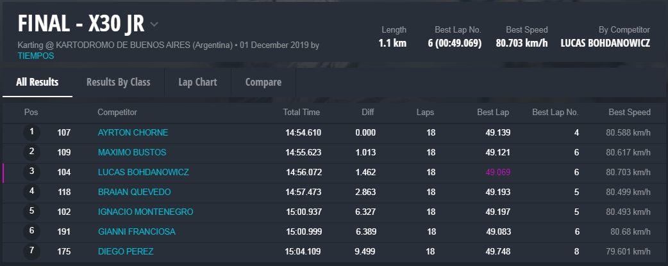Expand the FINAL - X30 JR session dropdown

click(154, 25)
